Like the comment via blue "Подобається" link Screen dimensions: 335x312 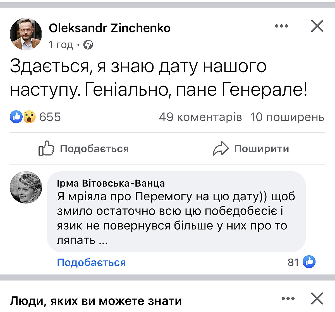[x=91, y=262]
